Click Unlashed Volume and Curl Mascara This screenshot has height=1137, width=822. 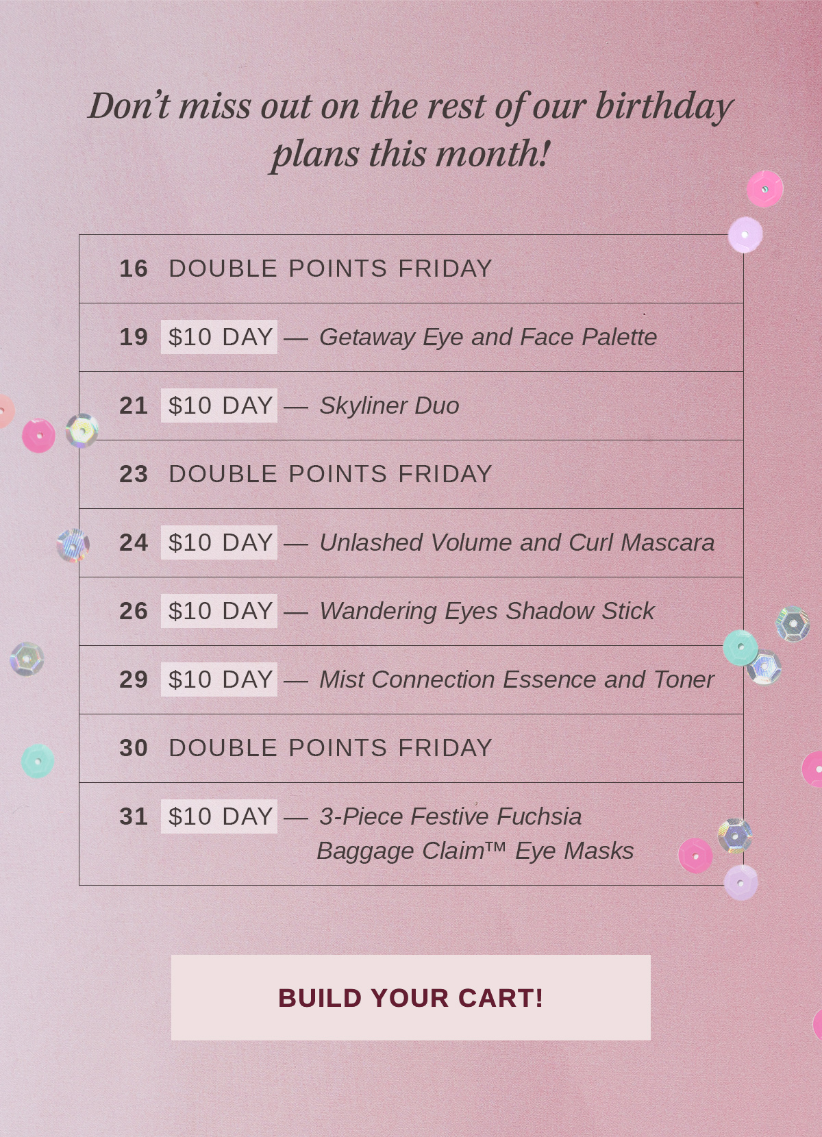tap(516, 542)
